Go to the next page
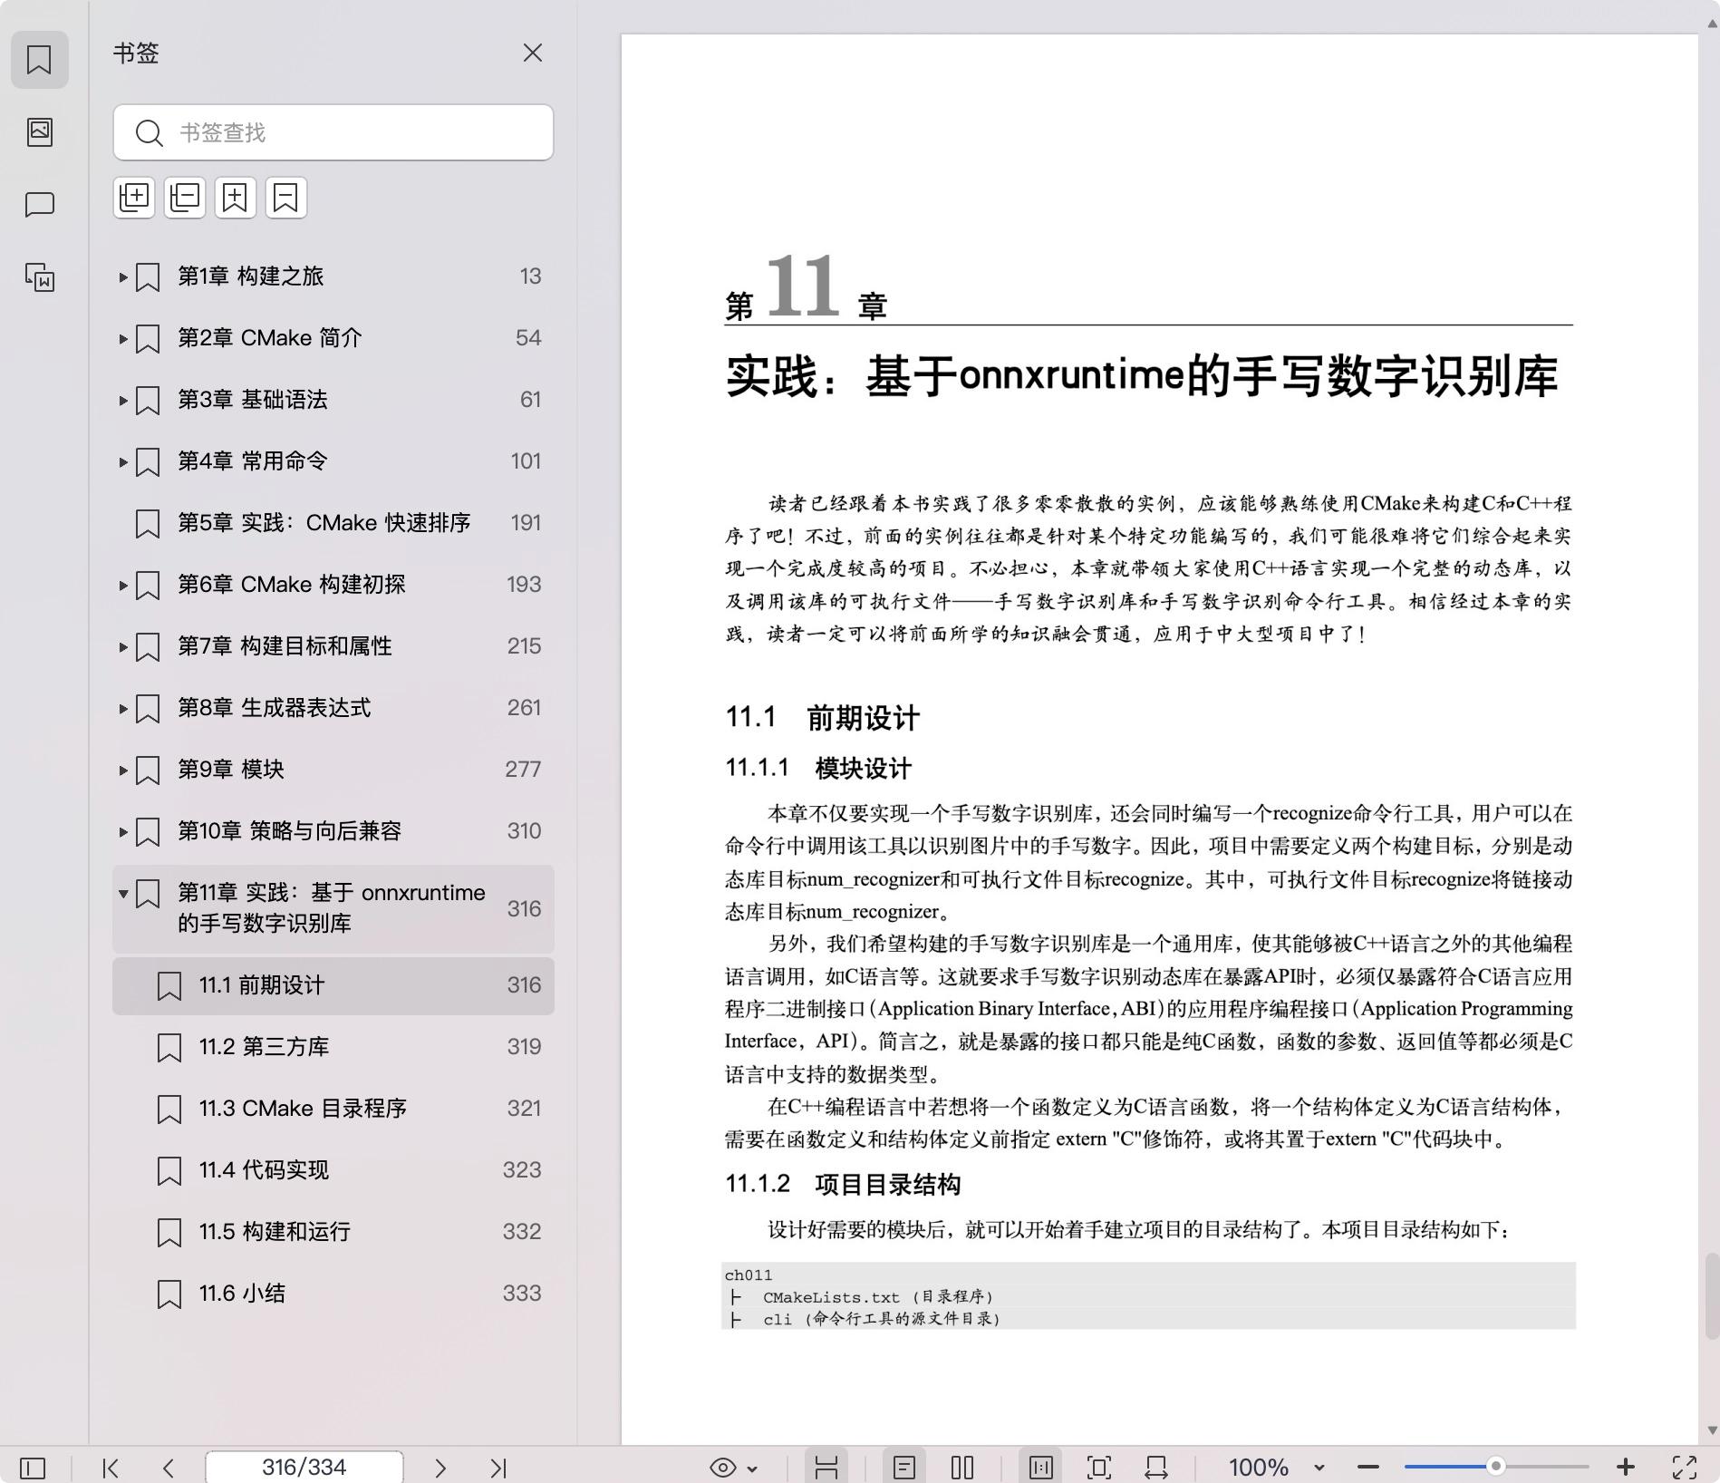 click(440, 1468)
